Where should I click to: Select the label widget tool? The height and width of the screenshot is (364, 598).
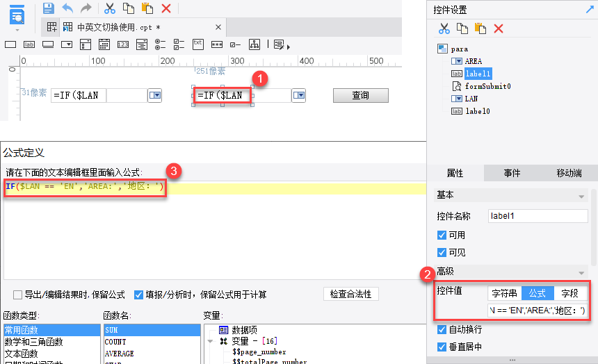[29, 44]
